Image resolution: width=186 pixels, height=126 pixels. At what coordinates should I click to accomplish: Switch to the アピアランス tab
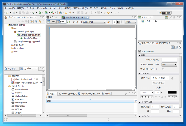pyautogui.click(x=163, y=43)
